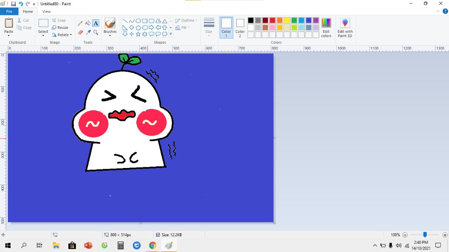Click the rectangular Select icon
Screen dimensions: 449x252
[43, 23]
